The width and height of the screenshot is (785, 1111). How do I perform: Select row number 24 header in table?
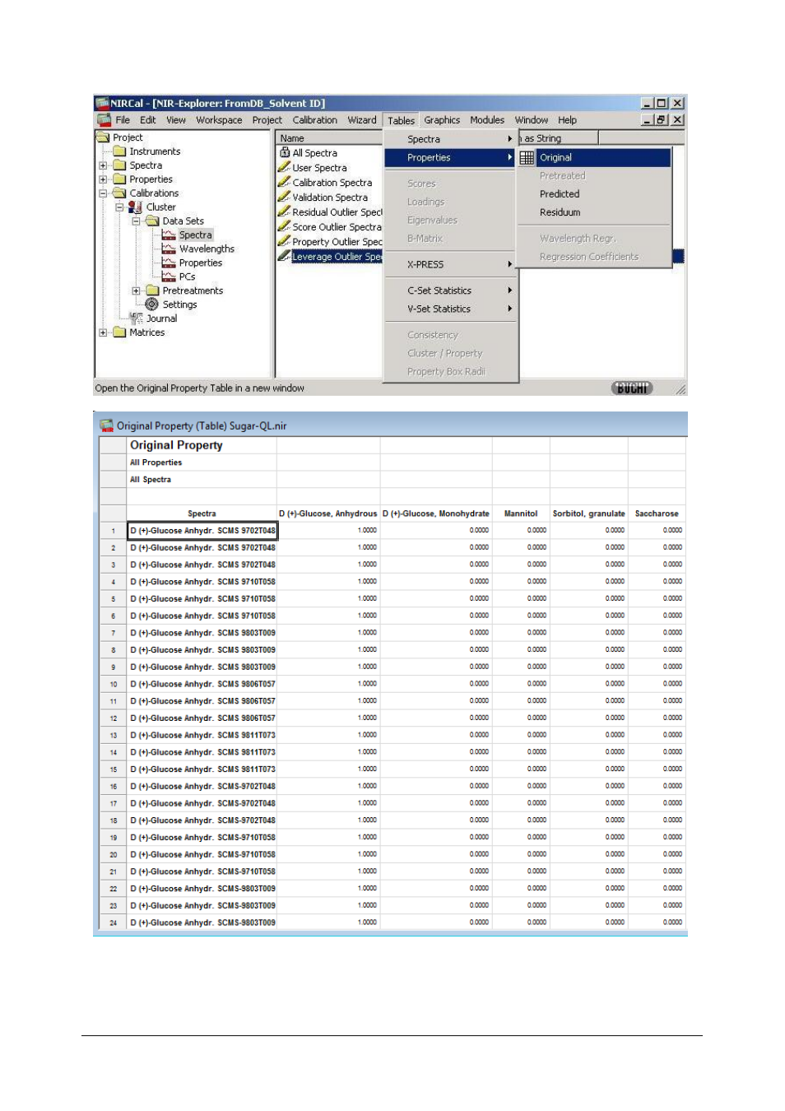point(114,923)
